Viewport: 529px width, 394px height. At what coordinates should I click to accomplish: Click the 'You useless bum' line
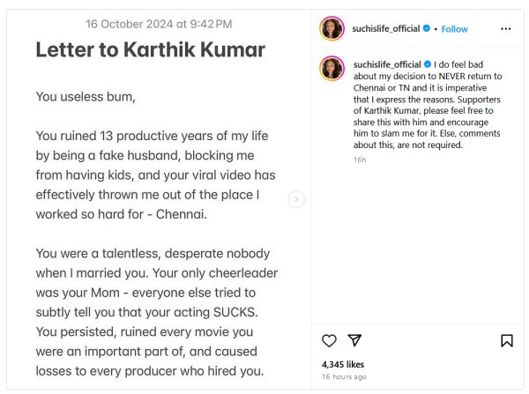coord(86,96)
